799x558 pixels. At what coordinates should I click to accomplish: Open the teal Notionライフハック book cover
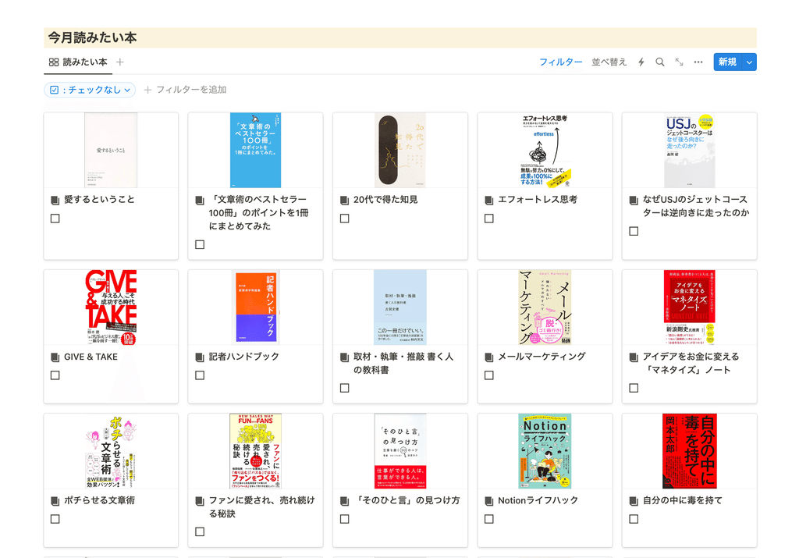[545, 451]
